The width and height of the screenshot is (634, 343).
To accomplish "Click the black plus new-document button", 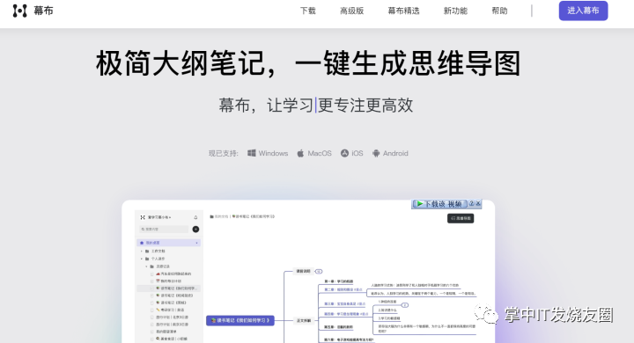I will coord(195,229).
